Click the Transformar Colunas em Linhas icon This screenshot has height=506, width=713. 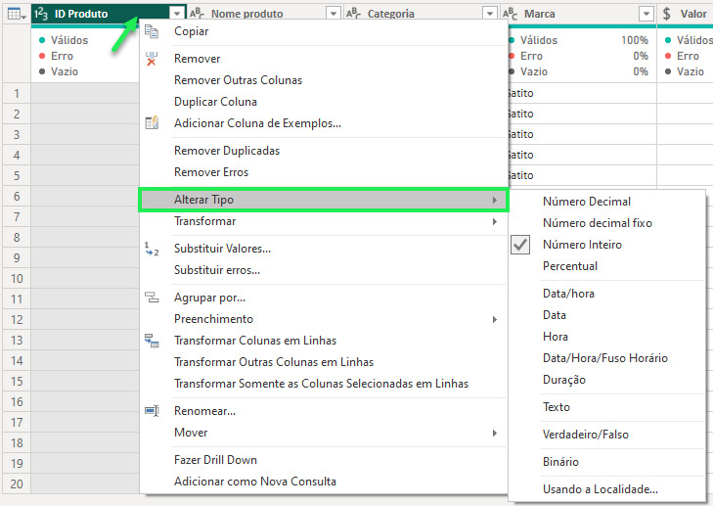[152, 341]
